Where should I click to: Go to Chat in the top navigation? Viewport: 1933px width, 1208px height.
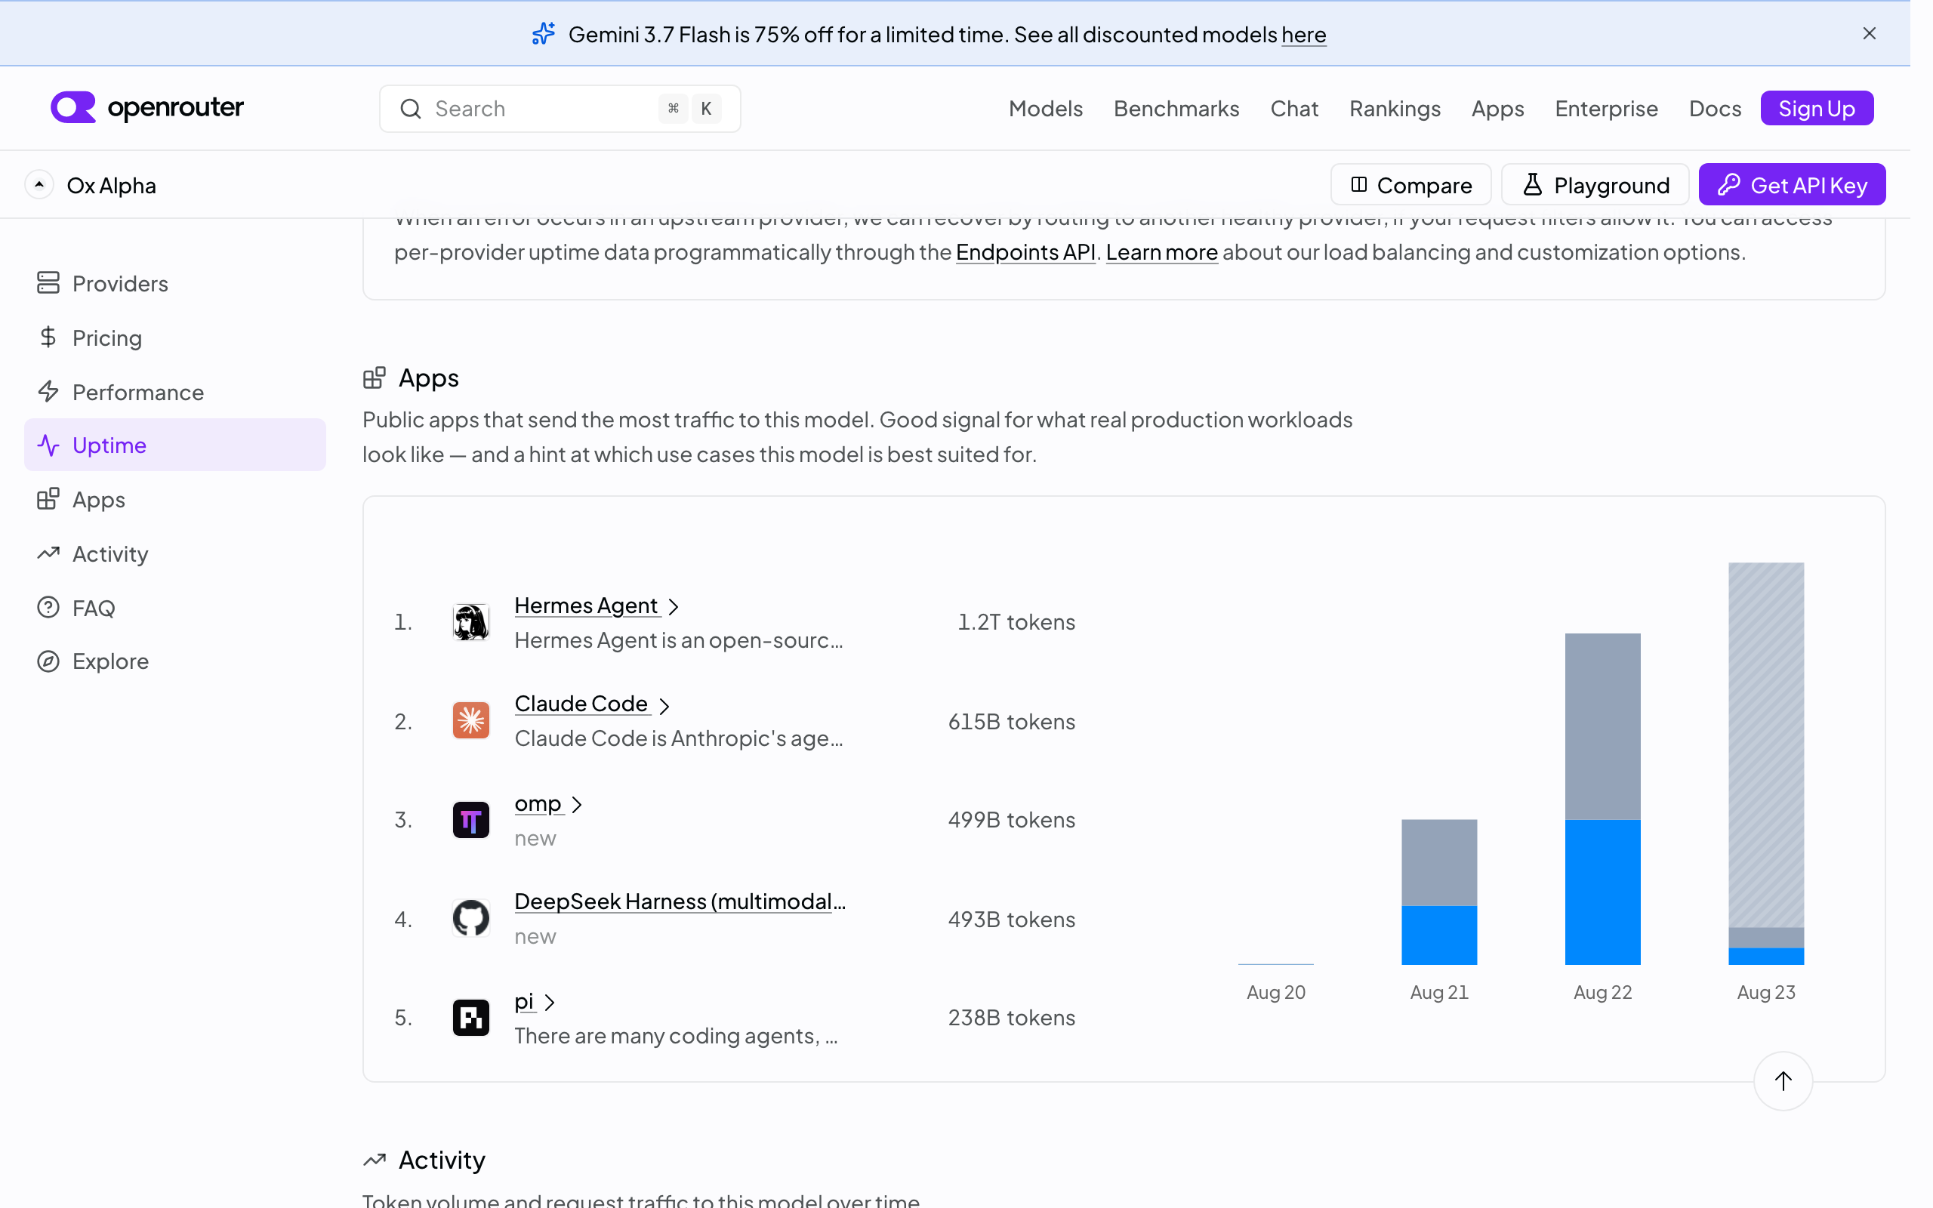click(x=1294, y=109)
